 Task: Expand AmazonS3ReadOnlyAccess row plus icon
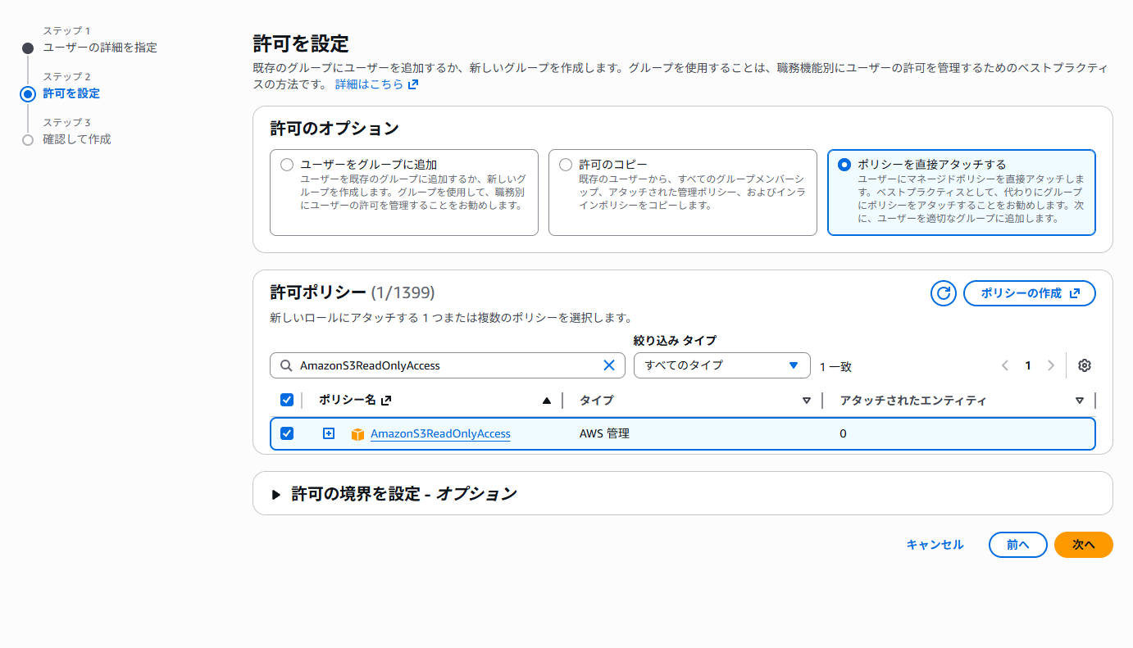click(329, 433)
